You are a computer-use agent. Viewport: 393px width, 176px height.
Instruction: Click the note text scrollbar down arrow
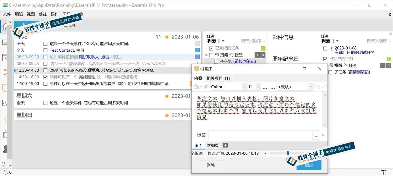point(325,125)
